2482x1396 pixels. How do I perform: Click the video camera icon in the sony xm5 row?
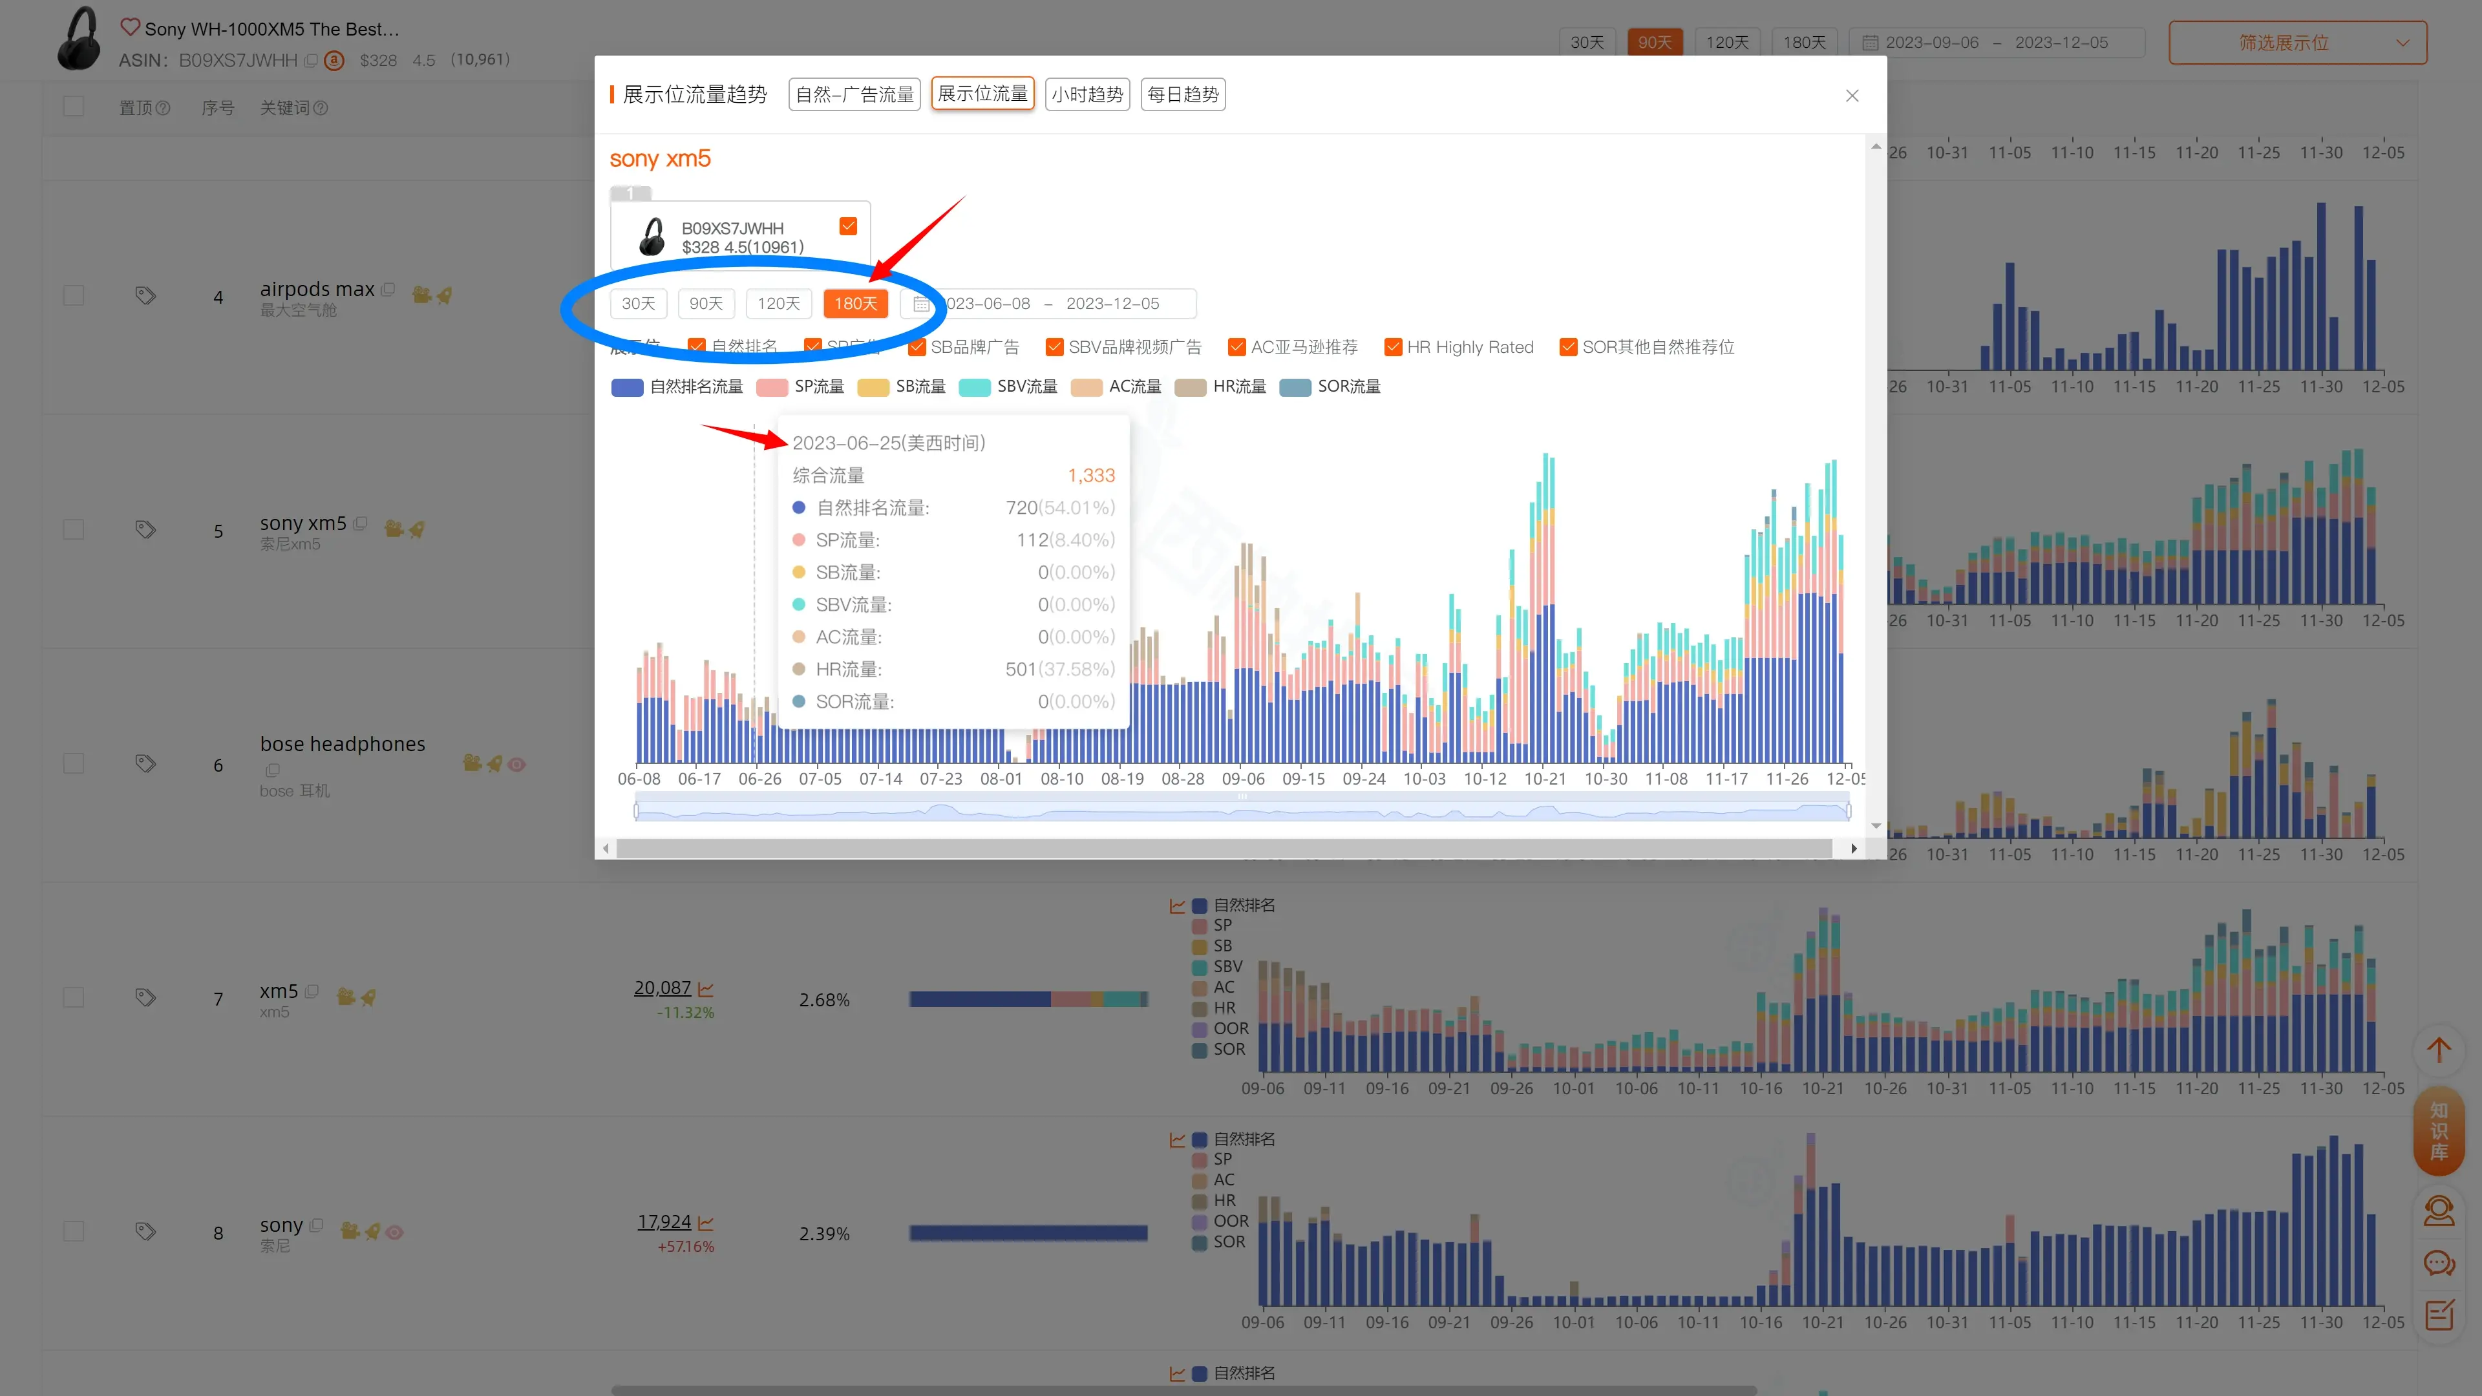point(393,528)
